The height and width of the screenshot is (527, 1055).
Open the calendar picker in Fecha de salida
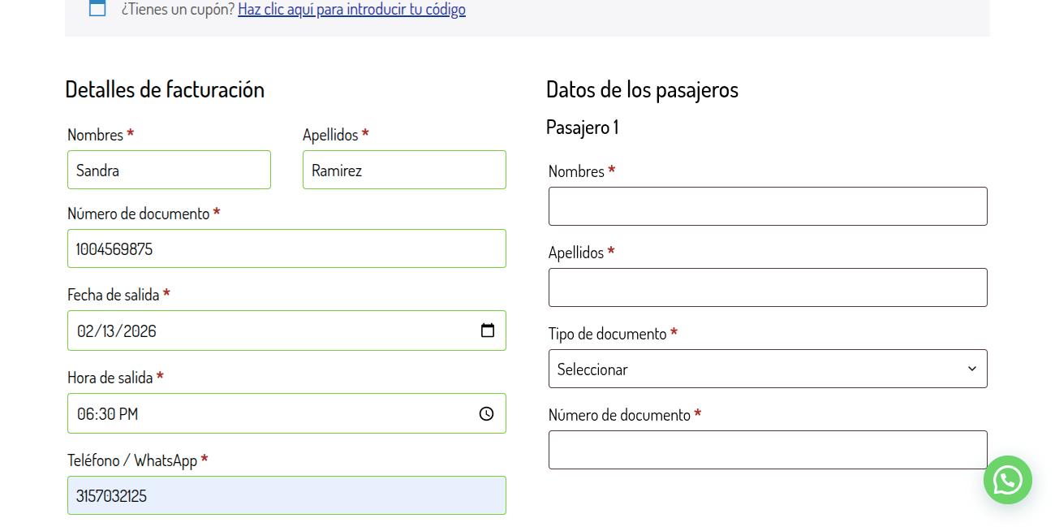coord(486,330)
